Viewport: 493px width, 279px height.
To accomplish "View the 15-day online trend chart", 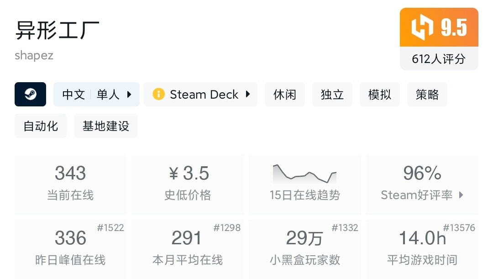I will pyautogui.click(x=304, y=174).
